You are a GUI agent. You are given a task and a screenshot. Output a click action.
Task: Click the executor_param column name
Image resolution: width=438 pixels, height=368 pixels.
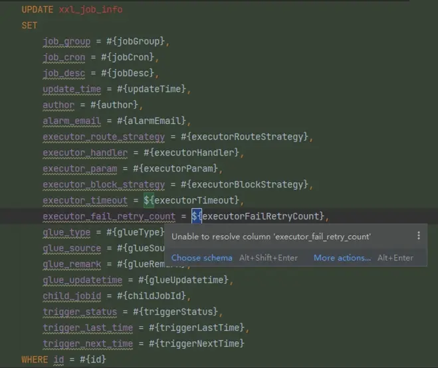(80, 168)
